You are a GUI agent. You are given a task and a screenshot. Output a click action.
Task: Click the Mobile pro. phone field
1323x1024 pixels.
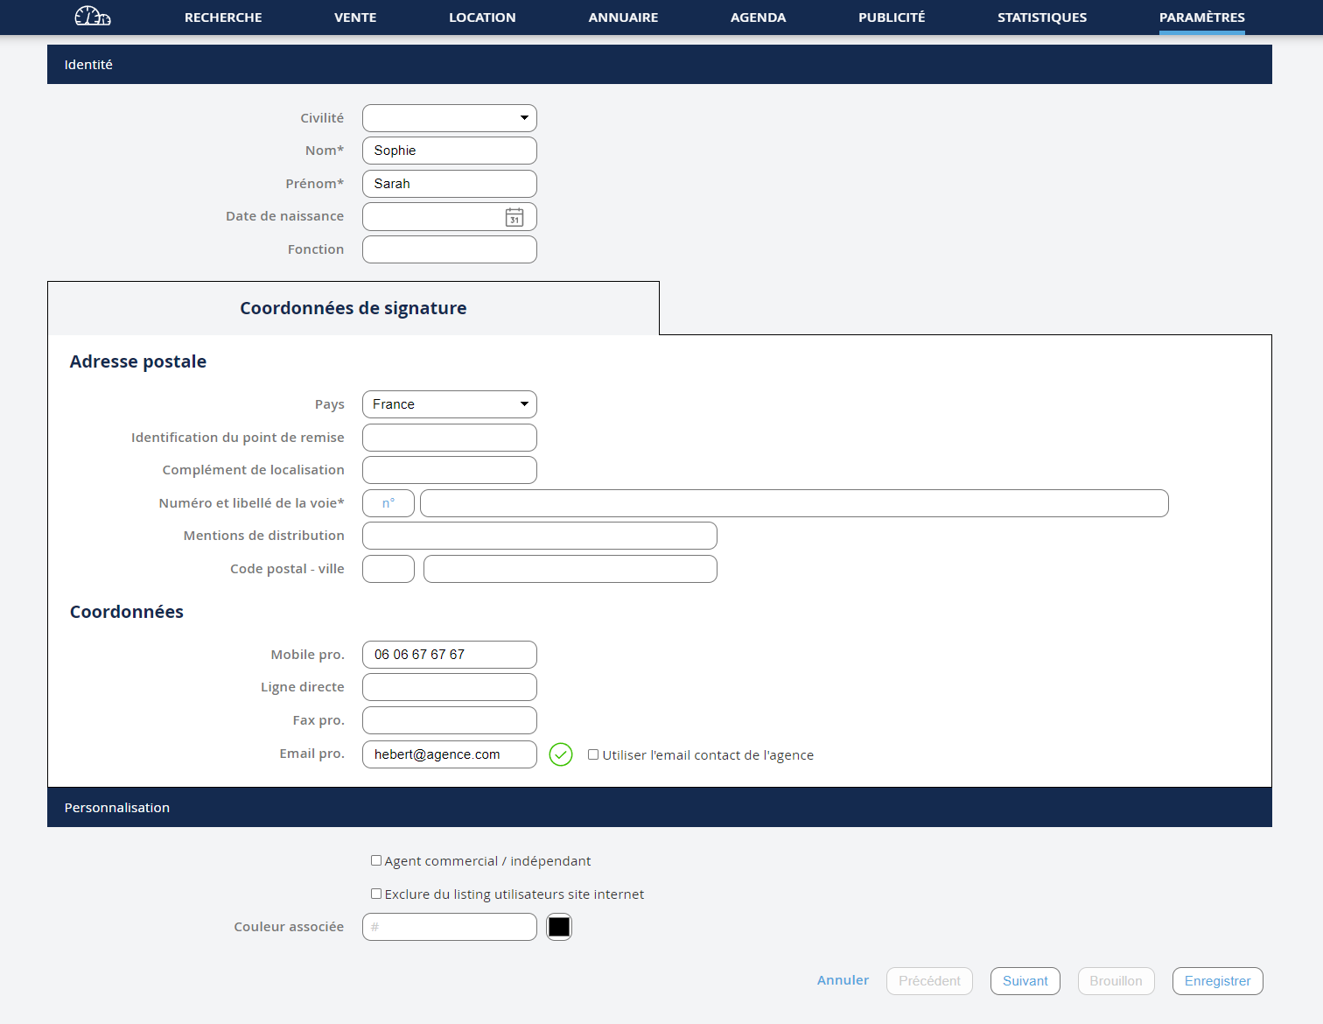point(449,655)
